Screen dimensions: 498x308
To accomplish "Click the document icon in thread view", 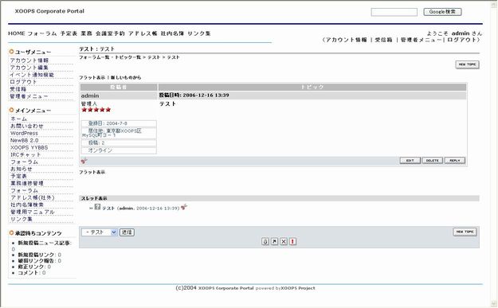I will [97, 207].
